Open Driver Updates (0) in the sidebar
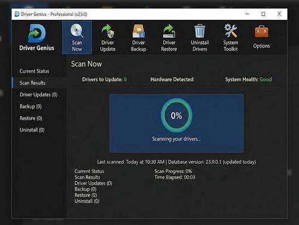Image resolution: width=299 pixels, height=225 pixels. [38, 95]
